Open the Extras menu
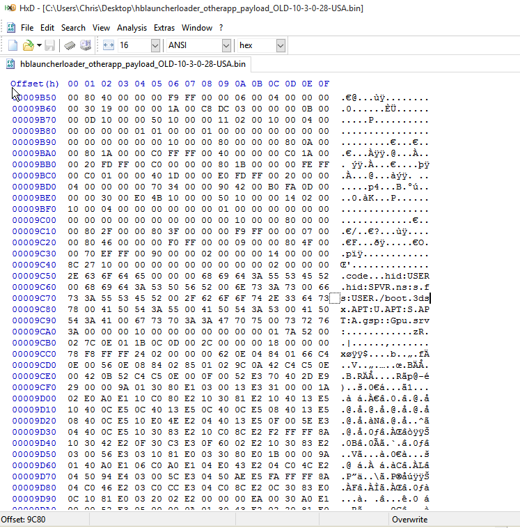 (x=164, y=28)
